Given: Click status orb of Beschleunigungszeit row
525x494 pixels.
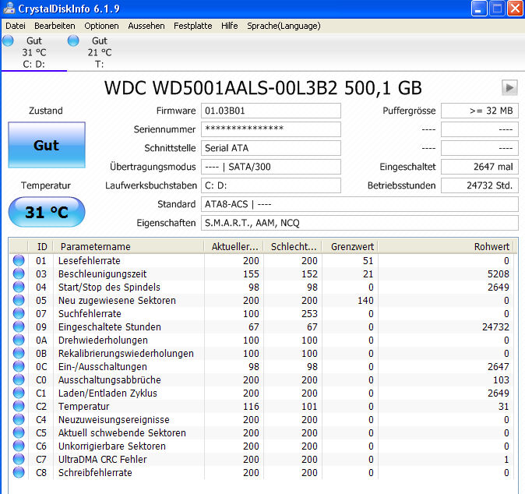Looking at the screenshot, I should point(19,274).
